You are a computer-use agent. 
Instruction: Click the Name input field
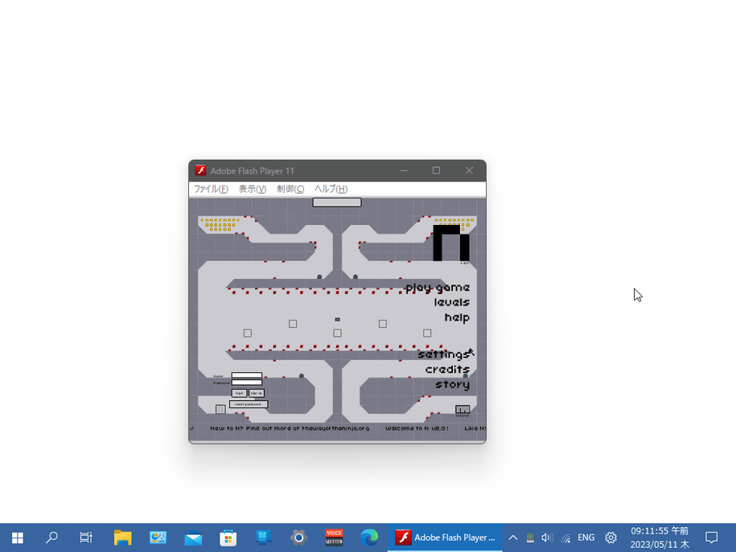pos(247,375)
